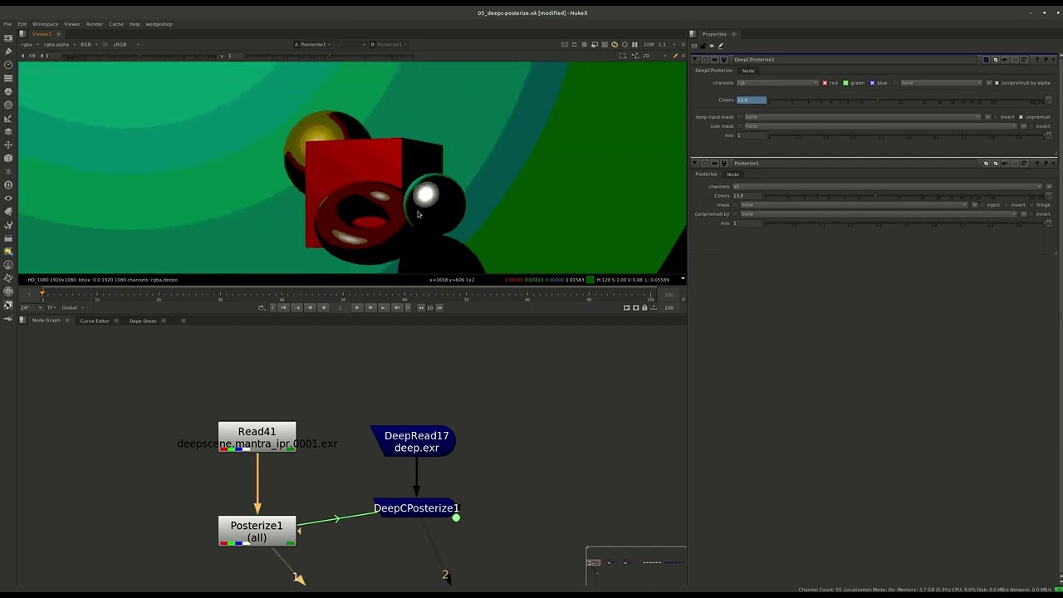Center DeepCPosterize1 node in graph icon
1063x598 pixels.
pos(705,60)
